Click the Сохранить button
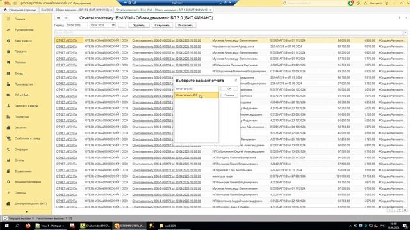Screen dimensions: 410x230 pyautogui.click(x=162, y=26)
